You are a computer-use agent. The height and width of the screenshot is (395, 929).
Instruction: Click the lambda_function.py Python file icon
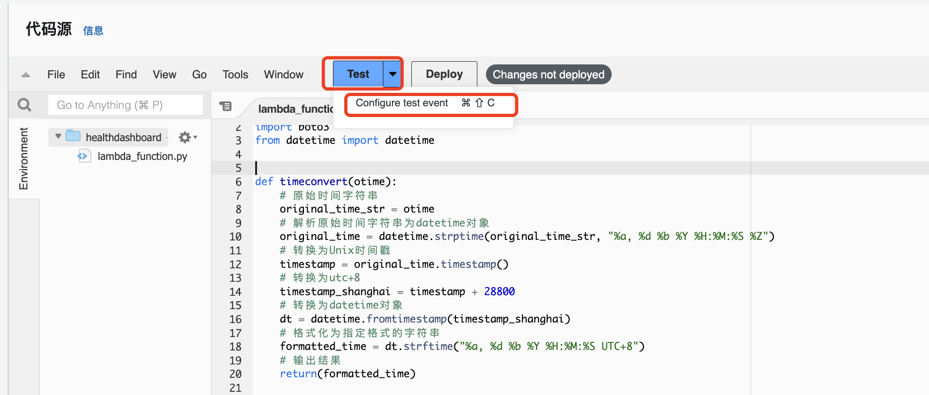84,156
